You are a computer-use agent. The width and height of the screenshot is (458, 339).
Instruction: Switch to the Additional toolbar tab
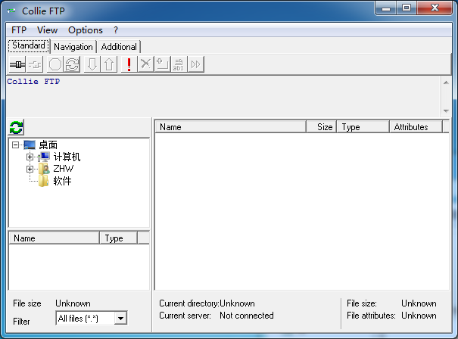tap(119, 47)
